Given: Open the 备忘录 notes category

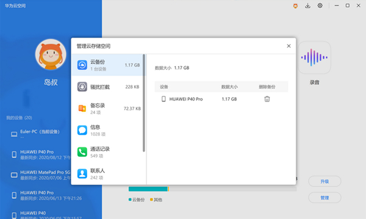Looking at the screenshot, I should [x=107, y=108].
